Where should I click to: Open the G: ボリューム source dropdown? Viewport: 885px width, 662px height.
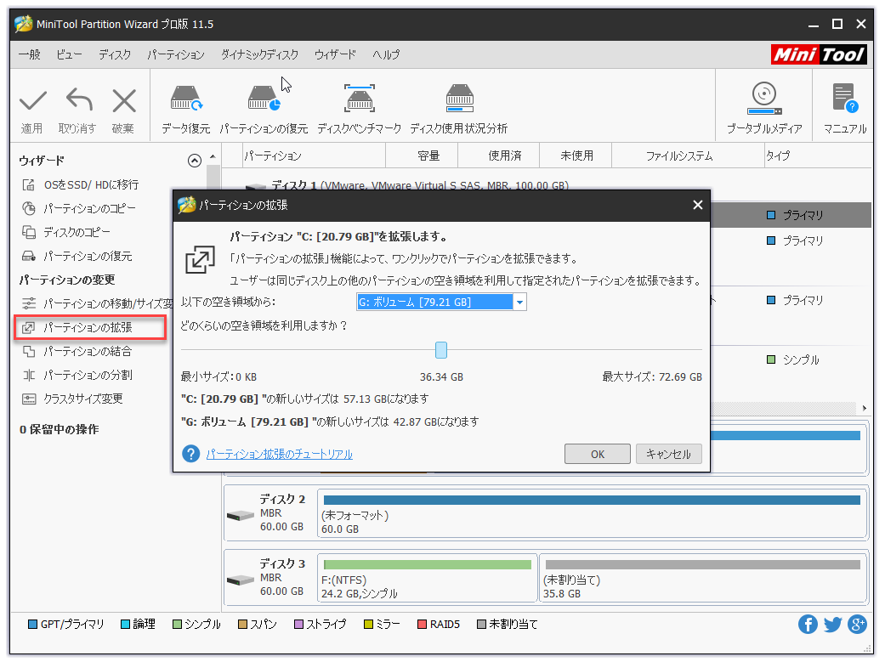441,302
